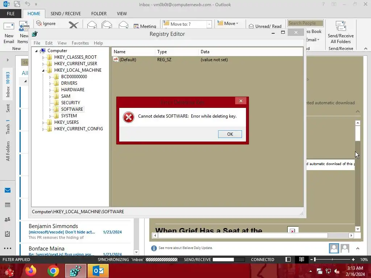
Task: Click the volume muted tray icon
Action: (337, 271)
